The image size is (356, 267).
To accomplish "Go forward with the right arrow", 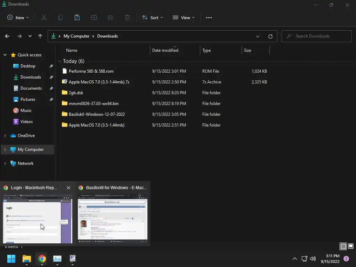I will pyautogui.click(x=19, y=36).
